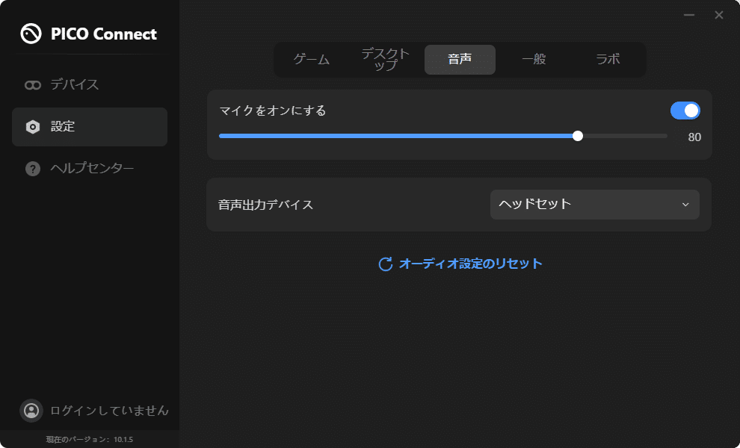Screen dimensions: 740x448
Task: Click the microphone volume slider handle
Action: (x=578, y=137)
